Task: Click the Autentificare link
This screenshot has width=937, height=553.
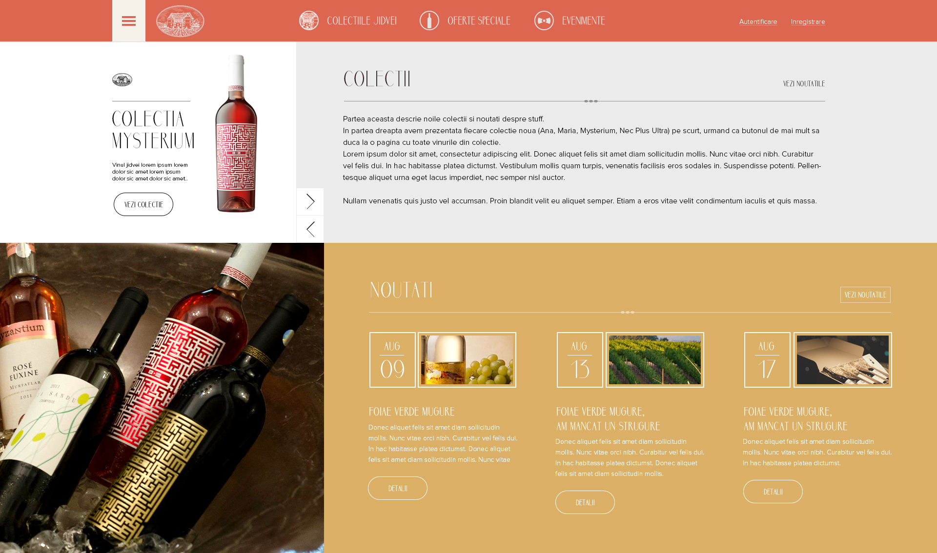Action: click(758, 21)
